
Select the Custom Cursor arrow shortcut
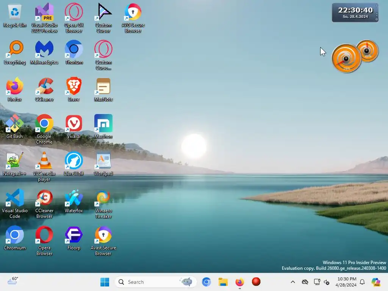(103, 18)
